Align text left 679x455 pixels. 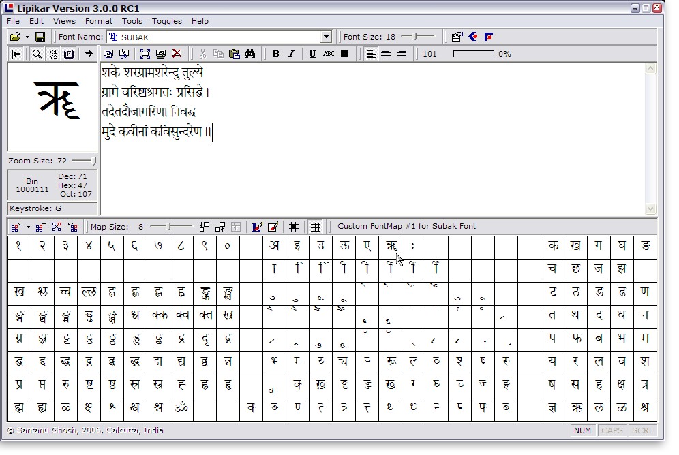[371, 54]
